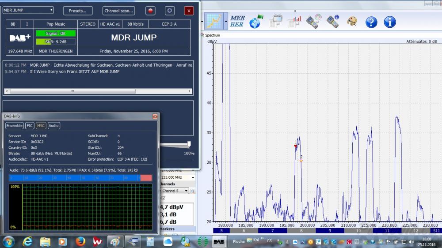This screenshot has width=442, height=248.
Task: Open DAB player settings gear icon
Action: point(170,11)
